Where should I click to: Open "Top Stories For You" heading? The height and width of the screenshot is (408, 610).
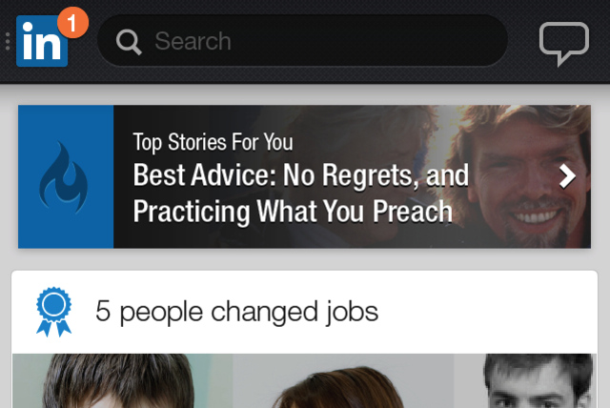pos(213,142)
